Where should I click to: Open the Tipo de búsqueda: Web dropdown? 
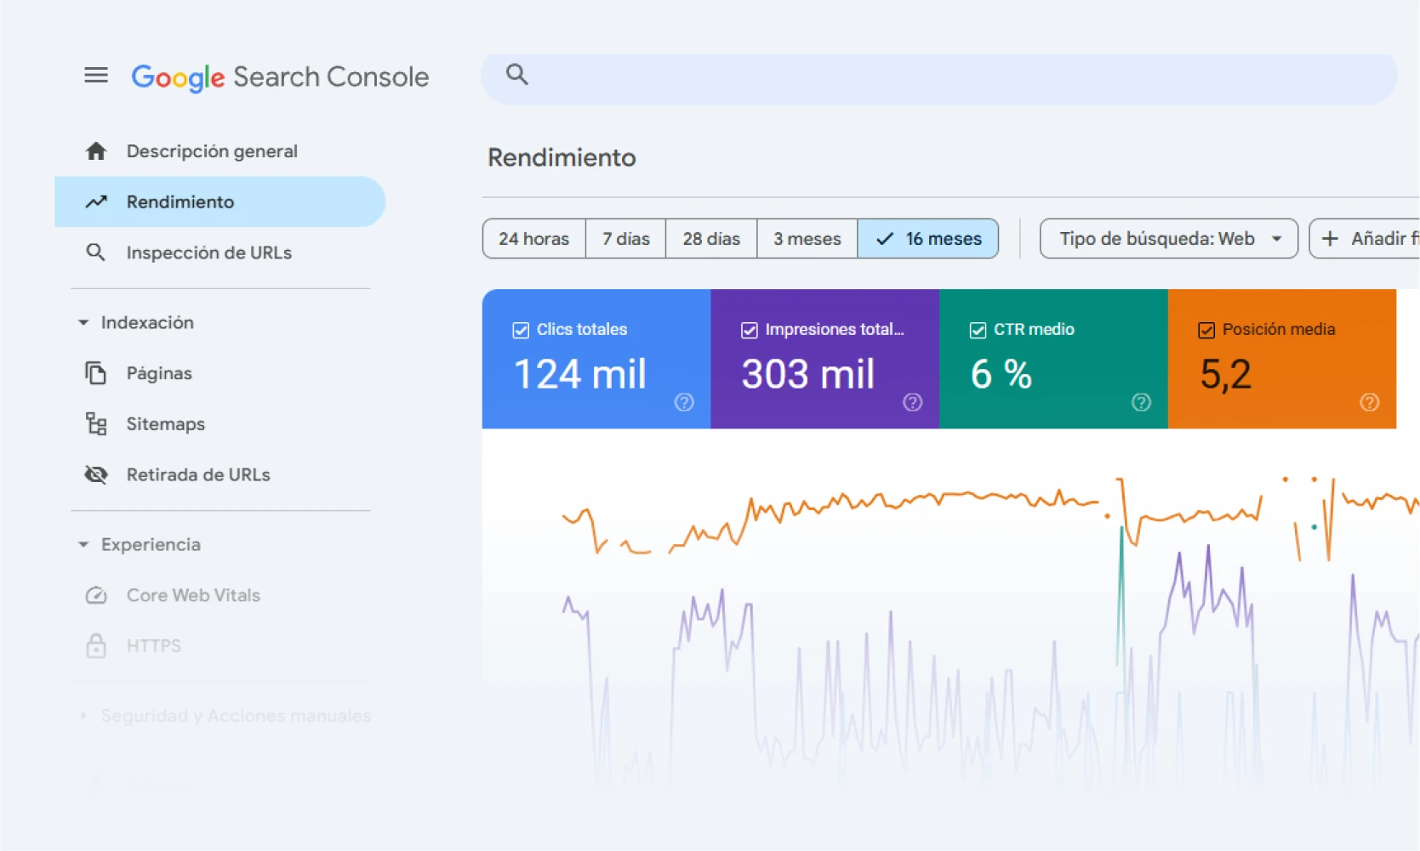(1169, 239)
